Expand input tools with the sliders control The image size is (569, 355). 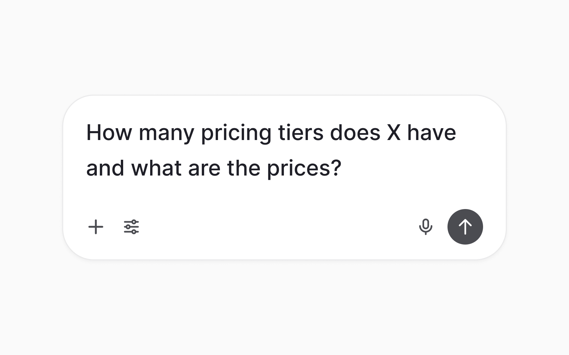(x=131, y=226)
